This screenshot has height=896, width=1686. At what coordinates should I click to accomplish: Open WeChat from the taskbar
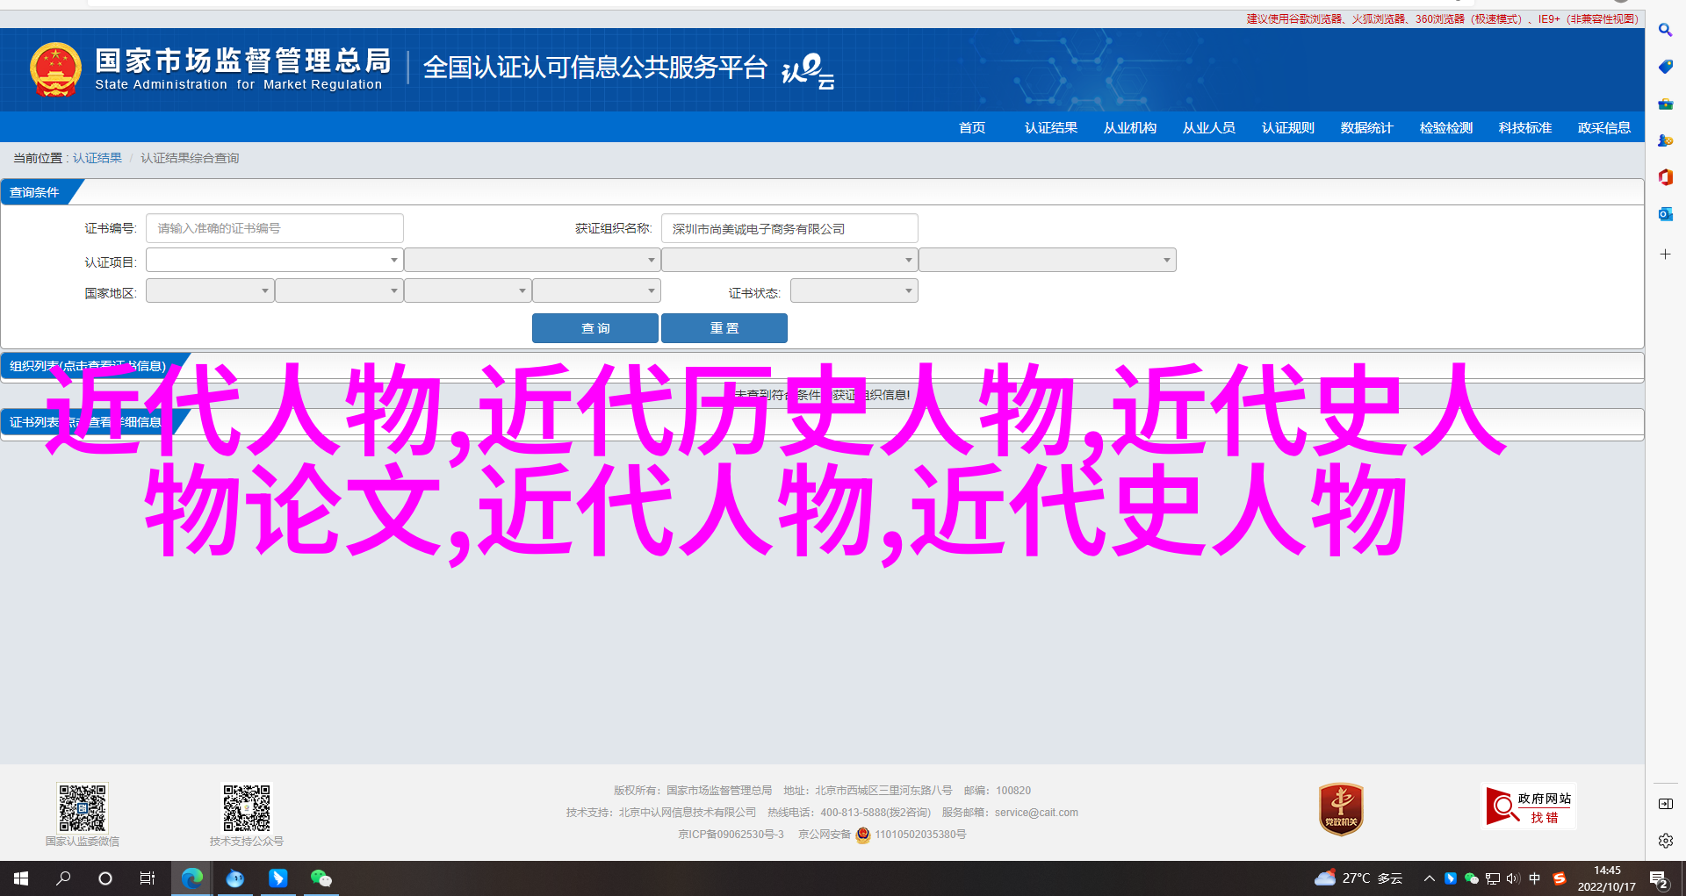321,878
